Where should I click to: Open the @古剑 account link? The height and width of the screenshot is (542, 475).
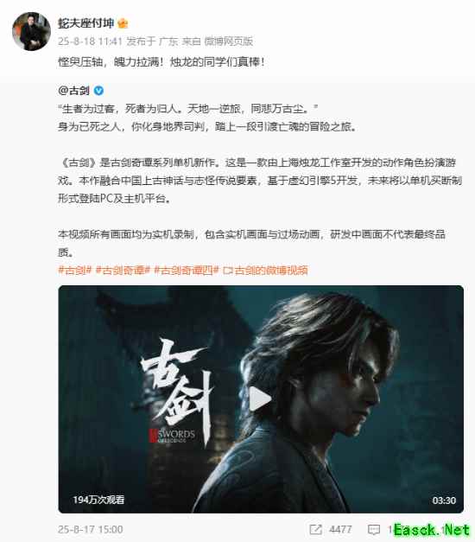[x=73, y=91]
